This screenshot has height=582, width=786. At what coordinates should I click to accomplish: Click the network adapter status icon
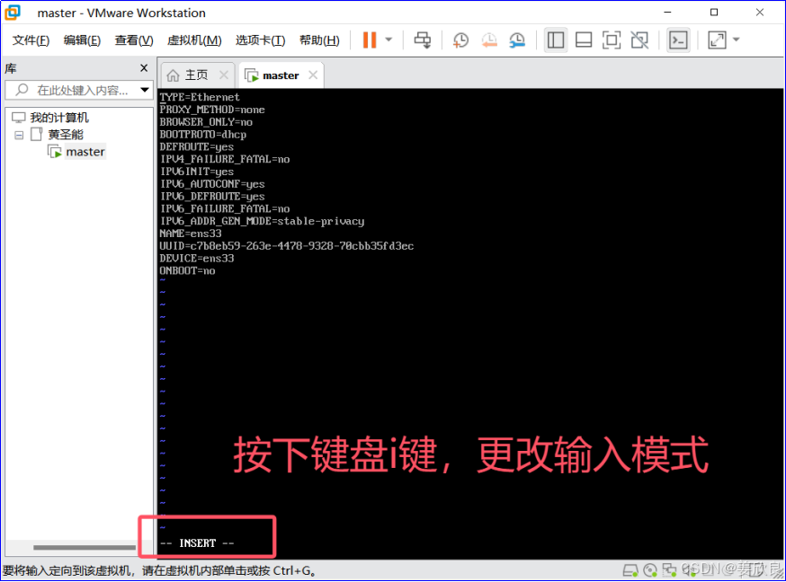click(669, 570)
